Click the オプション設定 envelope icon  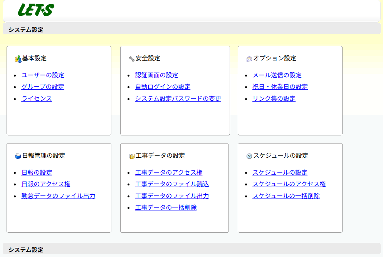pos(249,59)
